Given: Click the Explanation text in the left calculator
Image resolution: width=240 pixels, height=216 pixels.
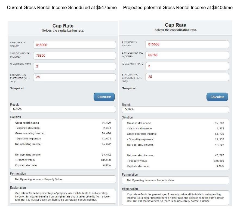Looking at the screenshot, I should [63, 196].
